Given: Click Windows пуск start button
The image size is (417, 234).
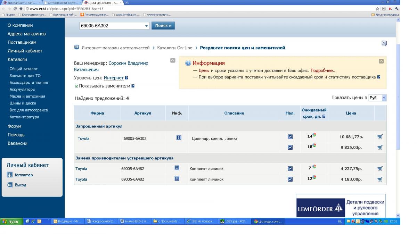Looking at the screenshot, I should click(x=11, y=221).
